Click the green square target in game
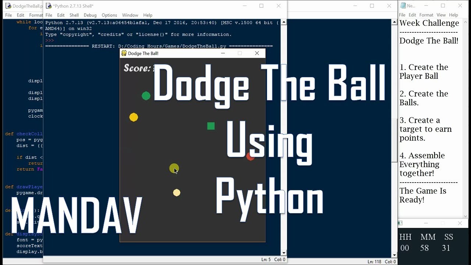The height and width of the screenshot is (265, 471). tap(211, 126)
